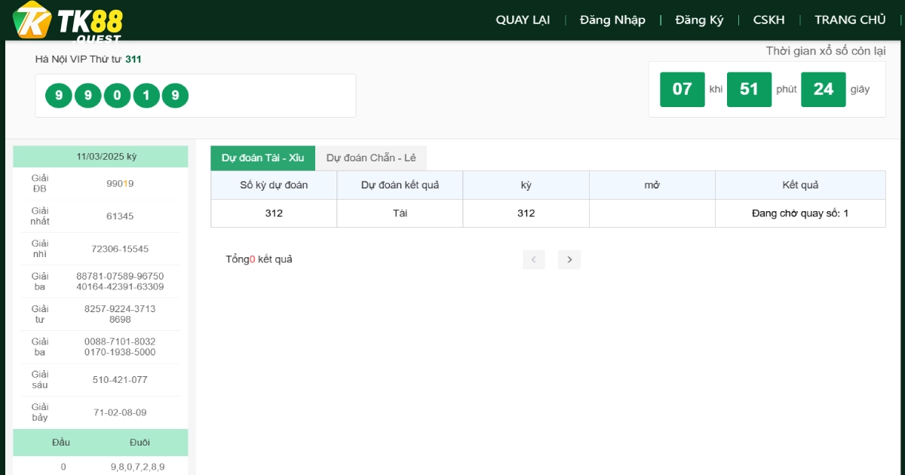This screenshot has width=905, height=475.
Task: Click the Đăng Ký register link
Action: pyautogui.click(x=699, y=20)
